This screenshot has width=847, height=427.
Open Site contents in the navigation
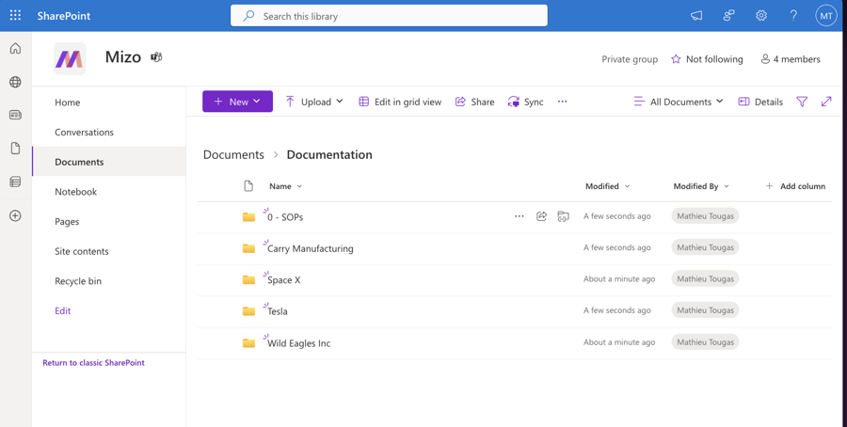[x=82, y=251]
